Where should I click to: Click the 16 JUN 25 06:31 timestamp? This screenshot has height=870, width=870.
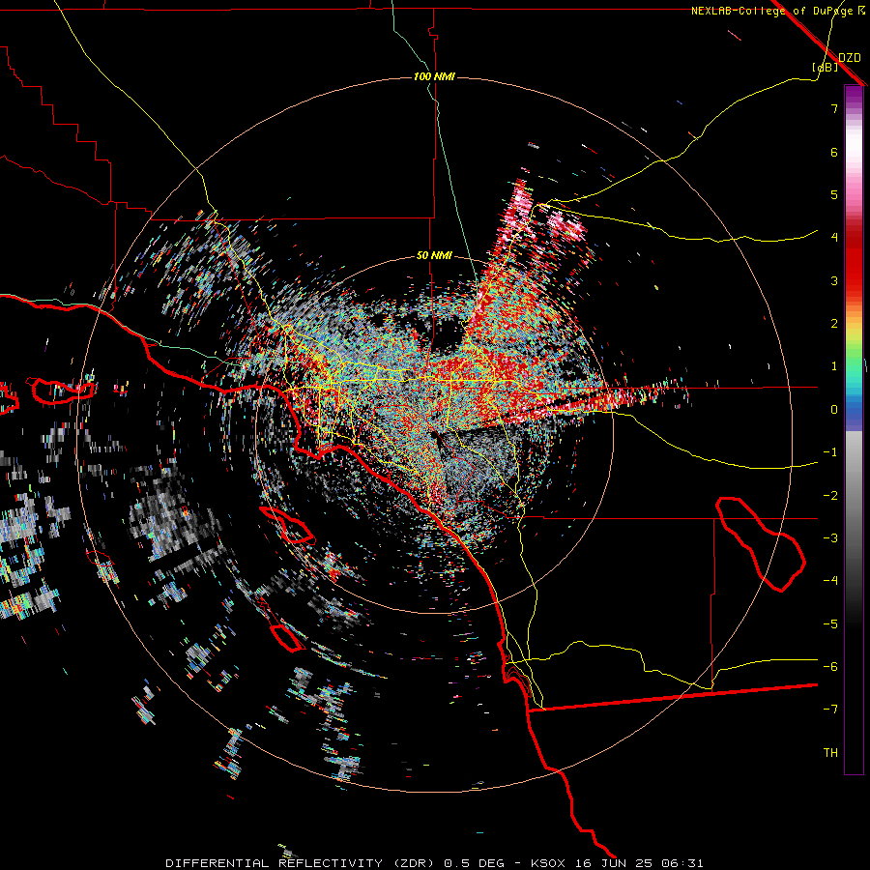click(641, 863)
